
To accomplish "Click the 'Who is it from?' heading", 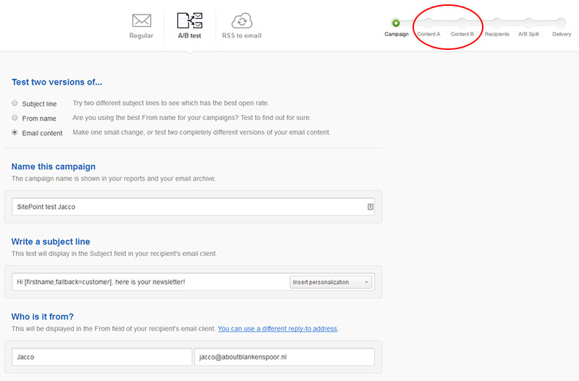I will point(43,317).
